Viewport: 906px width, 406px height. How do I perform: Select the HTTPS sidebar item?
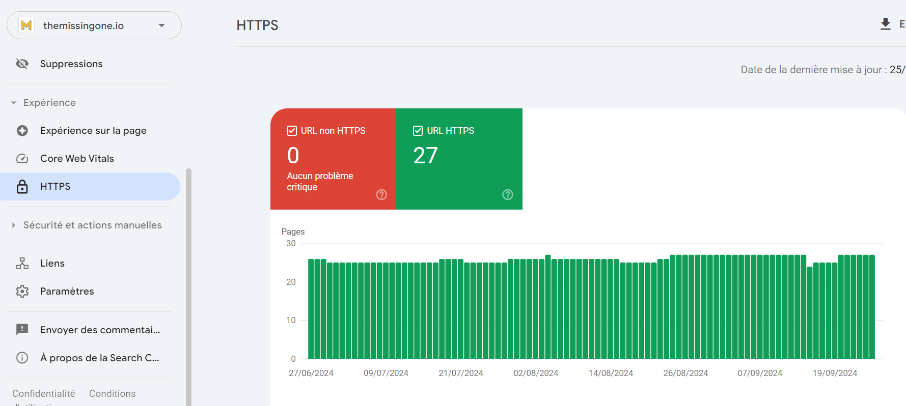tap(90, 187)
